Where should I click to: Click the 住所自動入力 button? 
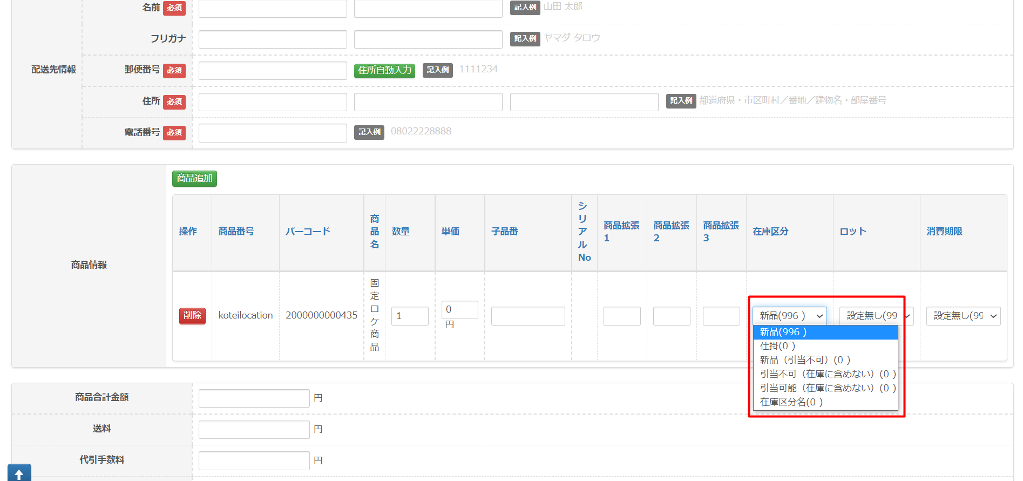click(x=384, y=71)
